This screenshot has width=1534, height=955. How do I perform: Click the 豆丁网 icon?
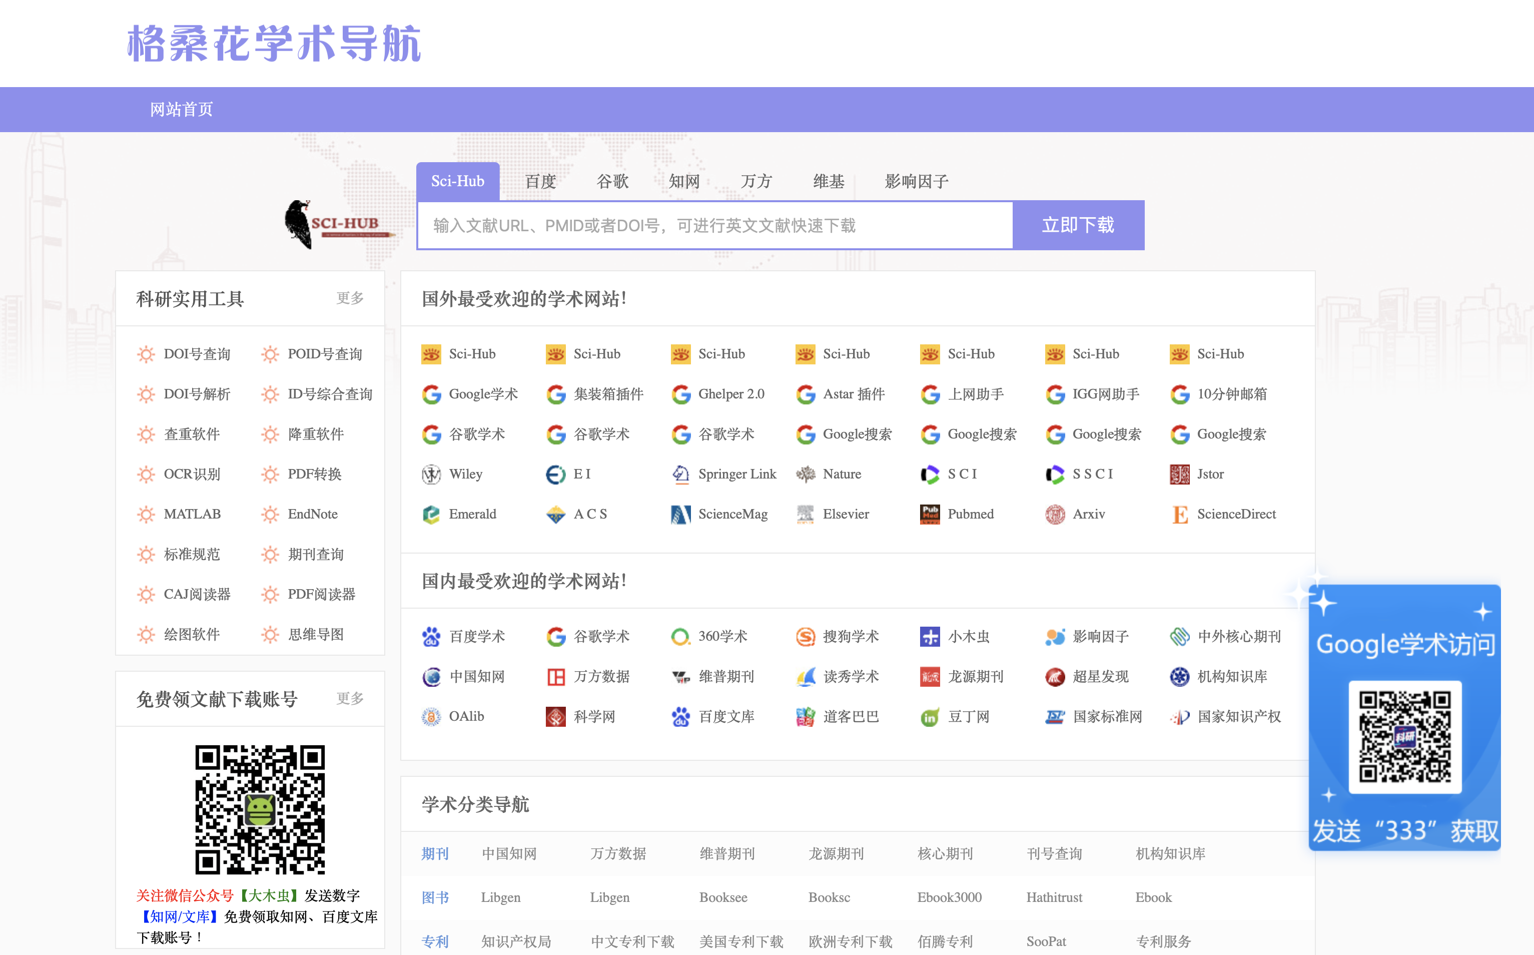(930, 717)
